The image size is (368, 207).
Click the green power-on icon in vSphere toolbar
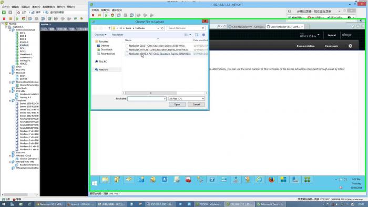click(17, 18)
